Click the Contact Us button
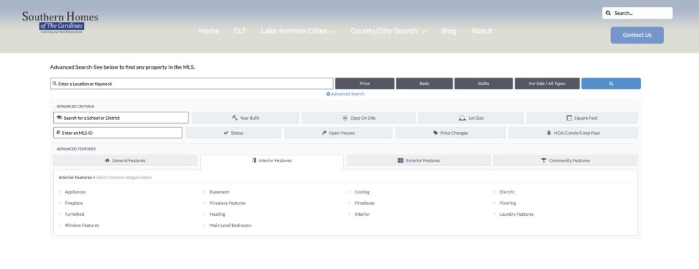Image resolution: width=699 pixels, height=269 pixels. 637,35
